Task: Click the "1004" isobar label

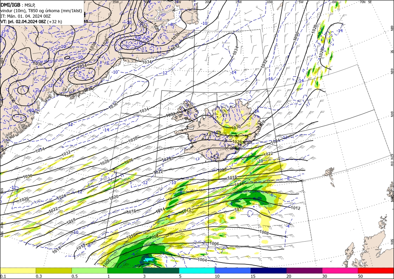Action: click(202, 260)
